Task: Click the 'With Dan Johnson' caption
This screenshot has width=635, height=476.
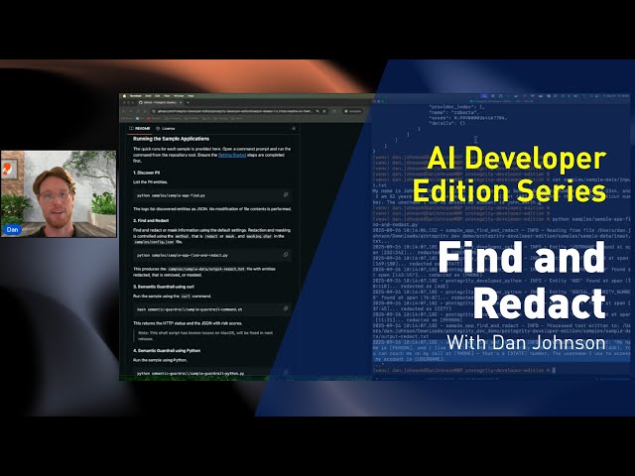Action: (526, 342)
